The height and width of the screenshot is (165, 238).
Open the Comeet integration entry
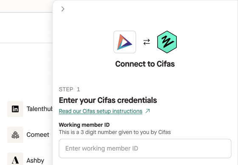tap(38, 135)
